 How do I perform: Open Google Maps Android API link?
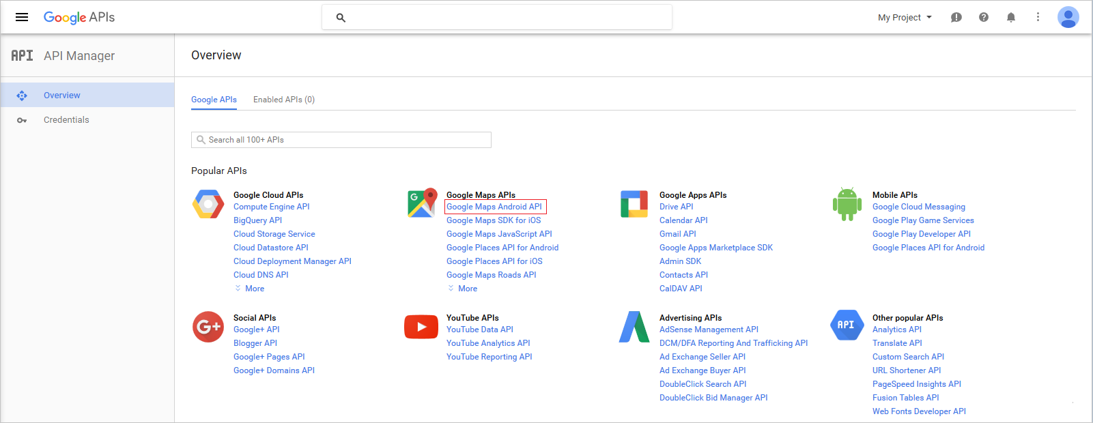494,207
